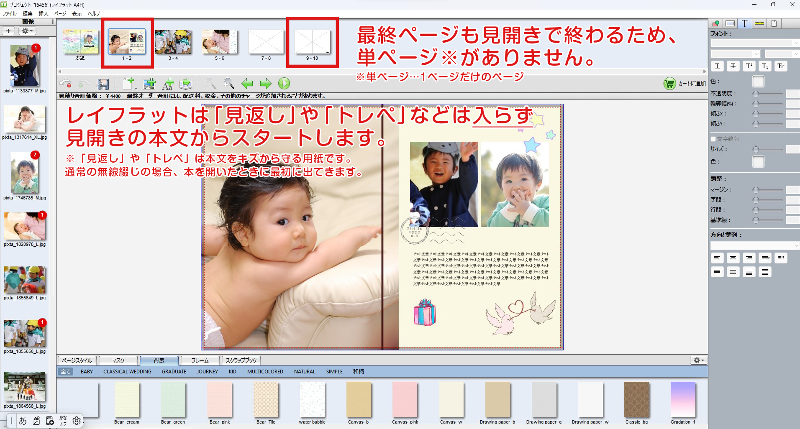Add a text box with Aa-plus icon
Screen dimensions: 800x429
click(168, 84)
